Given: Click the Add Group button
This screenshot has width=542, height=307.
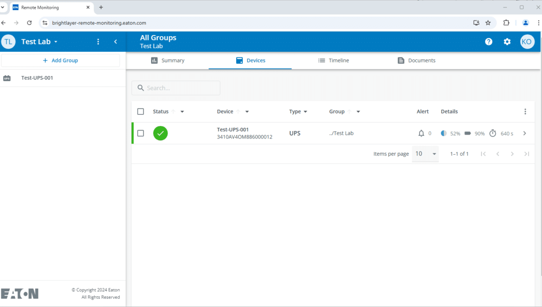Looking at the screenshot, I should (x=61, y=61).
